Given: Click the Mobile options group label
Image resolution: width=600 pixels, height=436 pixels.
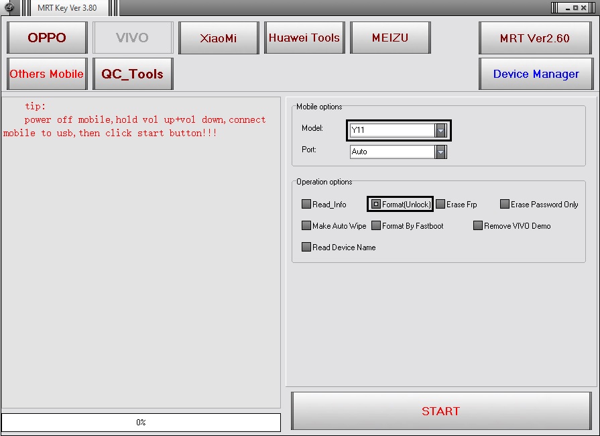Looking at the screenshot, I should (319, 107).
